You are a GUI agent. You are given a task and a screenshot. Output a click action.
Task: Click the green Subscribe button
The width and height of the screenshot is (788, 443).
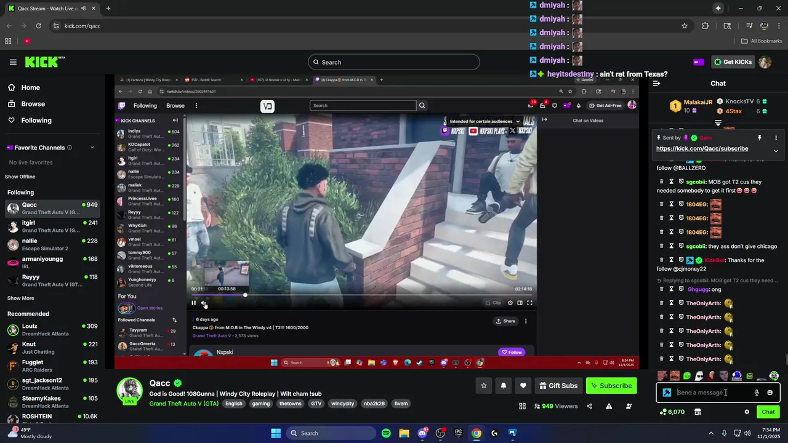click(x=611, y=386)
